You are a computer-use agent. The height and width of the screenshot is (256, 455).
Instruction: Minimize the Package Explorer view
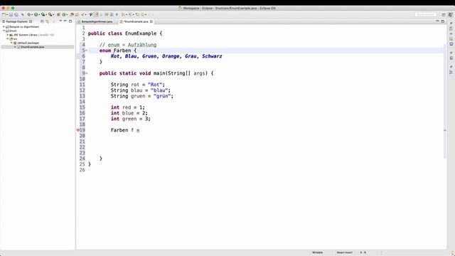[x=65, y=21]
